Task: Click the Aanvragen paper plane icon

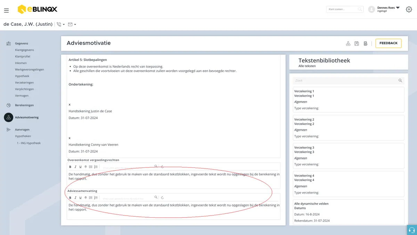Action: coord(9,130)
